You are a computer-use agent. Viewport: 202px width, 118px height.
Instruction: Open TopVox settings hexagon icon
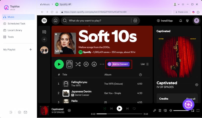[x=19, y=112]
